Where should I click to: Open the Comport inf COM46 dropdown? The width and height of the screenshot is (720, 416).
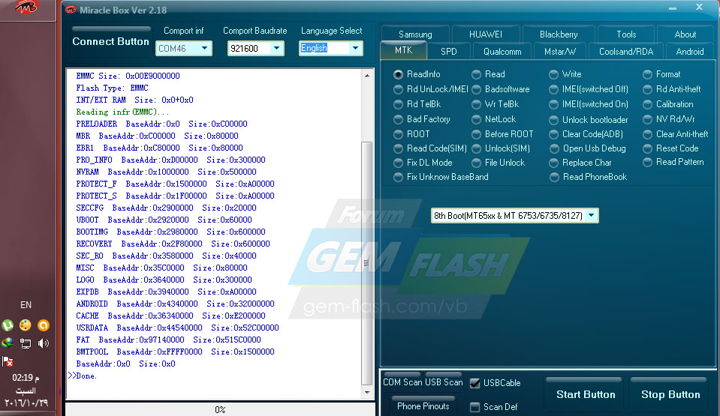[x=184, y=48]
